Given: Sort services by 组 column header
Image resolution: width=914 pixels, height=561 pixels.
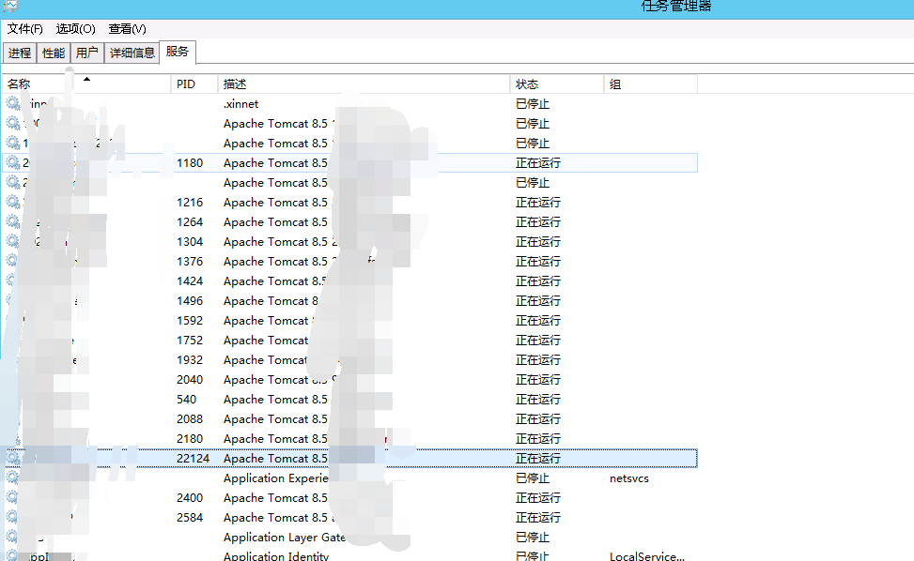Looking at the screenshot, I should click(x=651, y=84).
